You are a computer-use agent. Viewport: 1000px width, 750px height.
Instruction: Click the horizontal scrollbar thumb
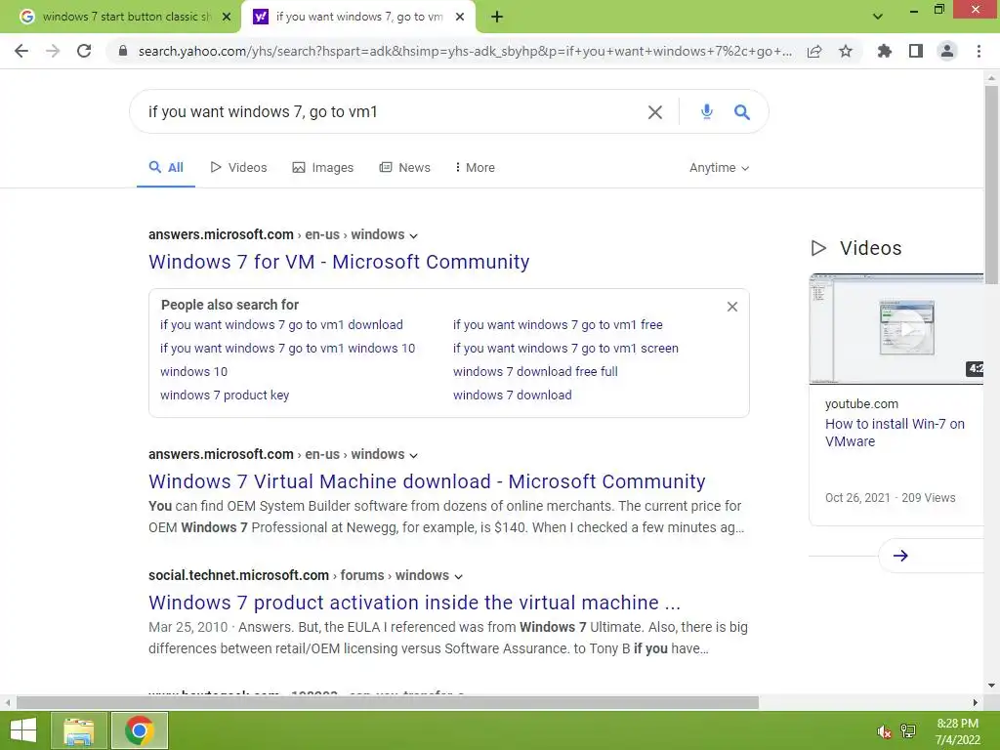(388, 703)
